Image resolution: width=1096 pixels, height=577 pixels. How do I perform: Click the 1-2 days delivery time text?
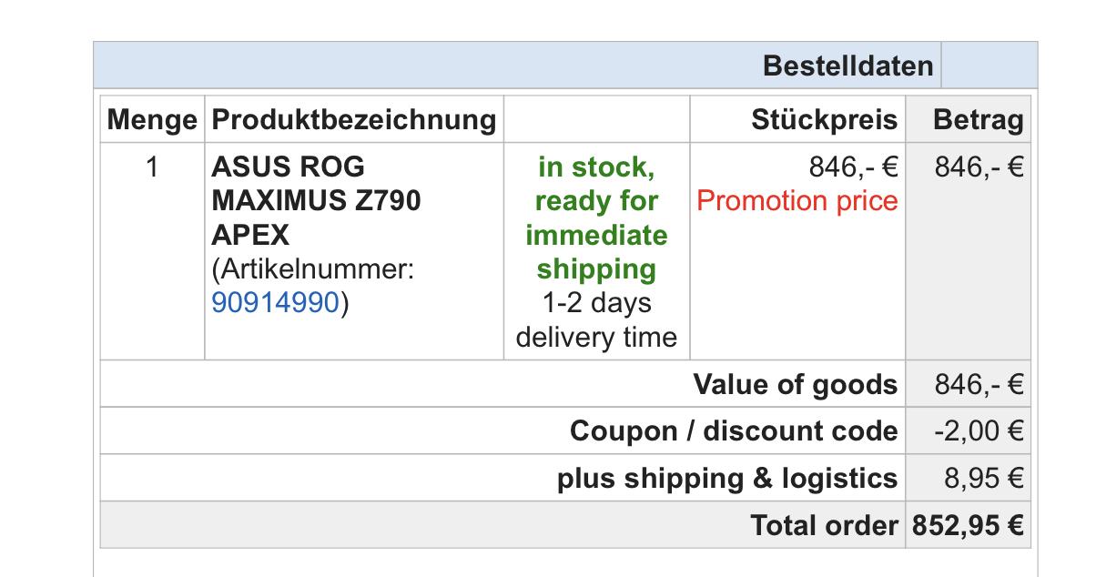click(x=596, y=320)
